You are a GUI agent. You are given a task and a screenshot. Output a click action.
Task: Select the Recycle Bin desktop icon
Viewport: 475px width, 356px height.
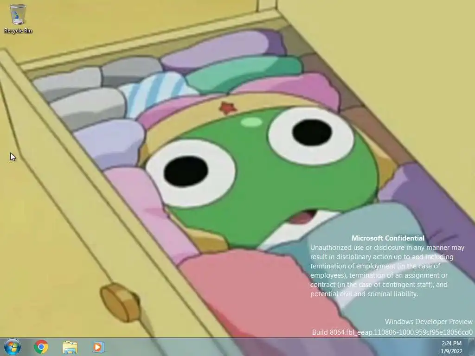coord(18,19)
